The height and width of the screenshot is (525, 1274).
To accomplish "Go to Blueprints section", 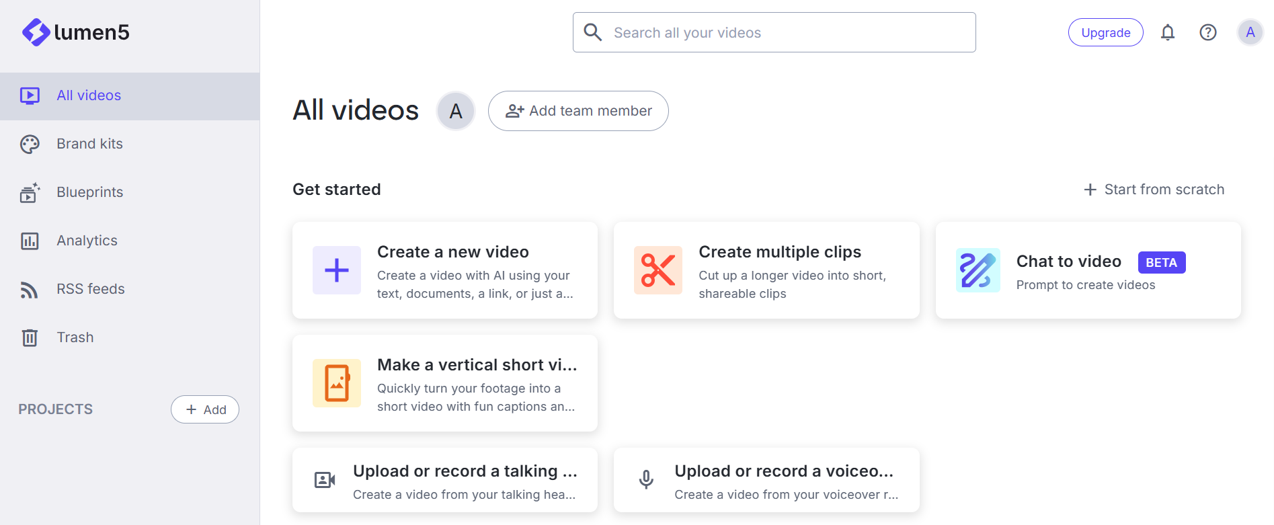I will 89,192.
